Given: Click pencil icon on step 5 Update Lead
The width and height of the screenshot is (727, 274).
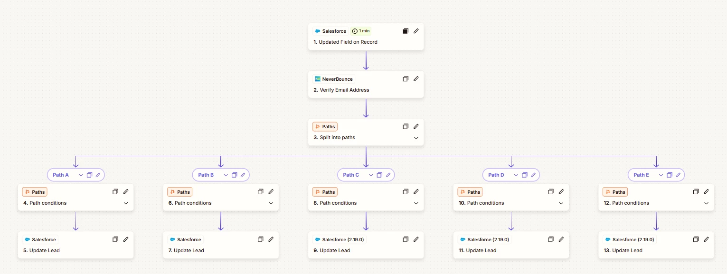Looking at the screenshot, I should [126, 239].
